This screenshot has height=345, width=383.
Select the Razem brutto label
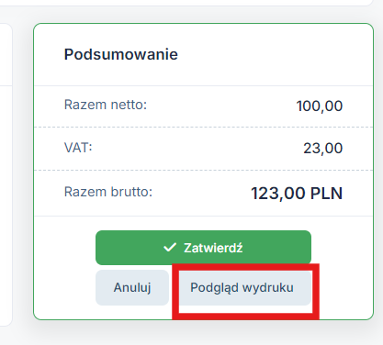point(108,192)
